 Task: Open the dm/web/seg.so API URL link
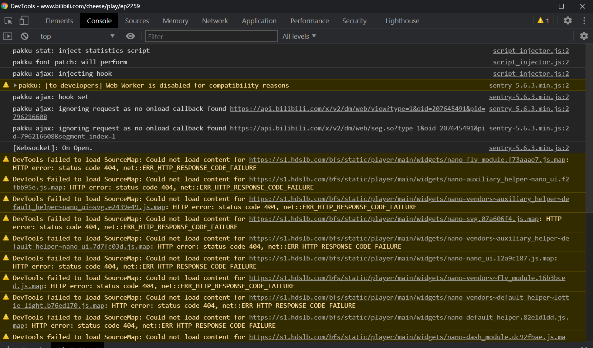357,128
